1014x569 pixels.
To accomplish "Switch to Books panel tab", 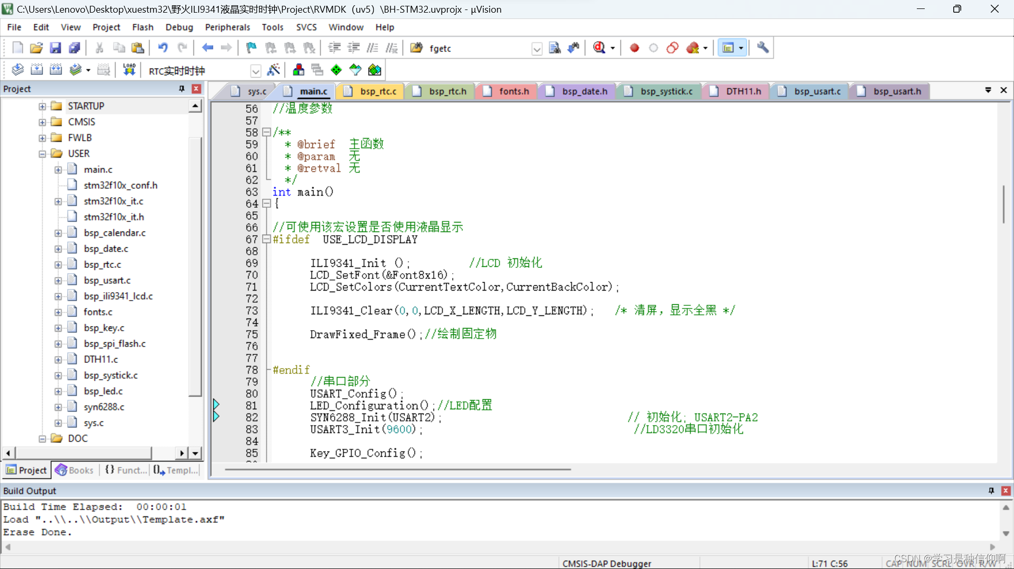I will point(74,470).
